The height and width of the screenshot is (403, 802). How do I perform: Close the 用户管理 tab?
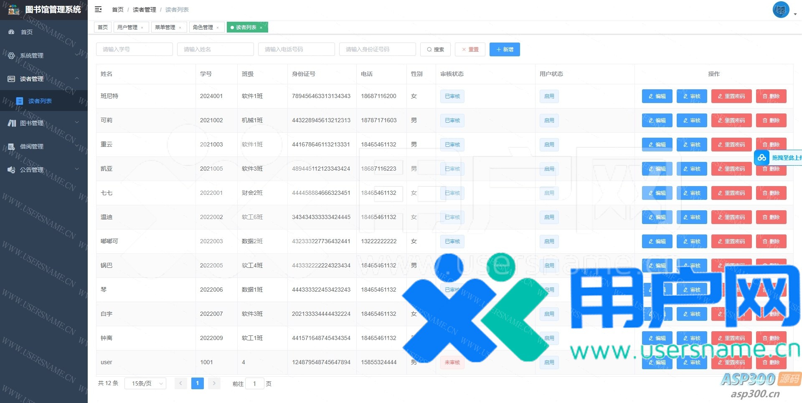[x=142, y=28]
